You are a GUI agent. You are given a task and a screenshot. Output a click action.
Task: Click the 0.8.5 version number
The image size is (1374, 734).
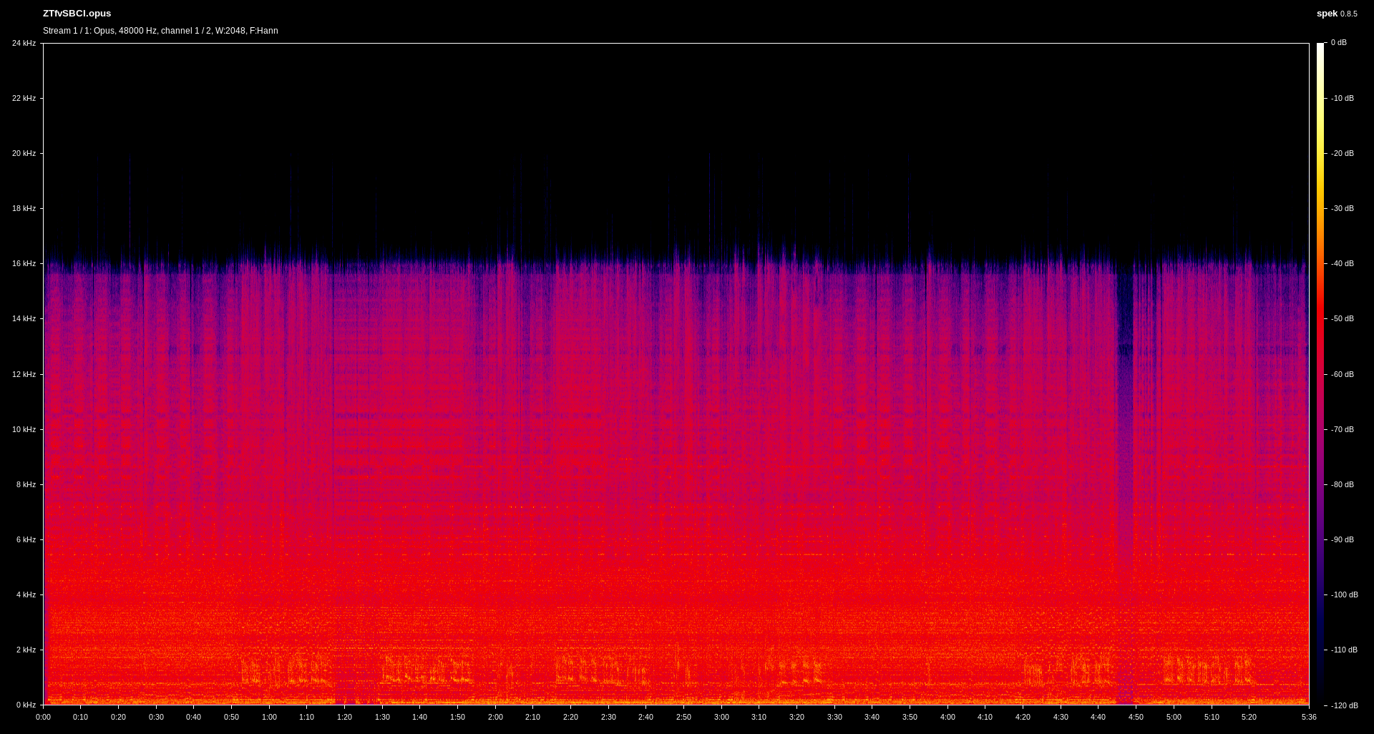pos(1348,14)
